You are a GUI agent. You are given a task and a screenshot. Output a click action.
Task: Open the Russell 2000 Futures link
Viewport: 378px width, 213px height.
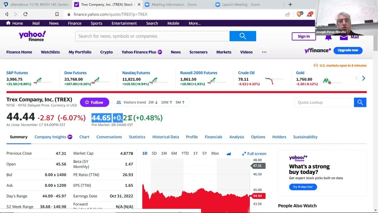[x=199, y=73]
